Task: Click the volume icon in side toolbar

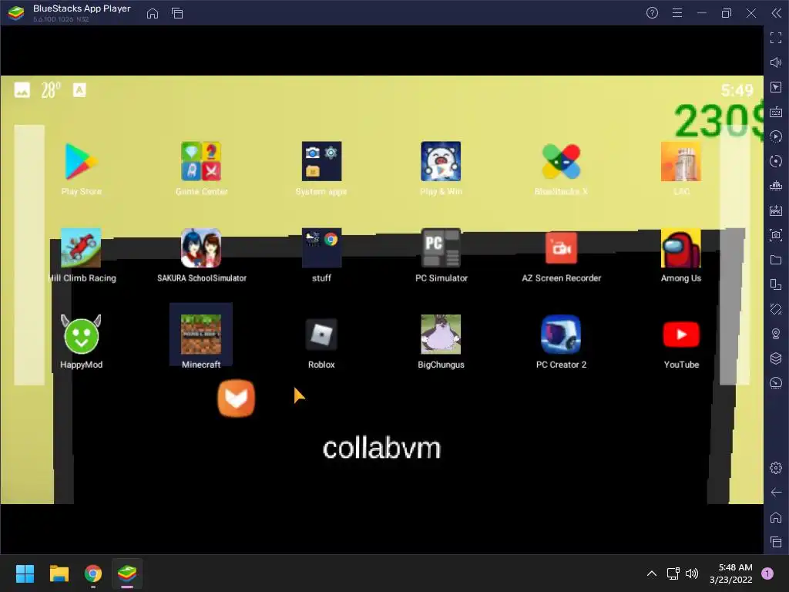Action: (x=776, y=62)
